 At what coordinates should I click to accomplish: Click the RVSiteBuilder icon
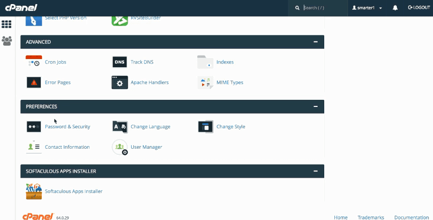[119, 21]
